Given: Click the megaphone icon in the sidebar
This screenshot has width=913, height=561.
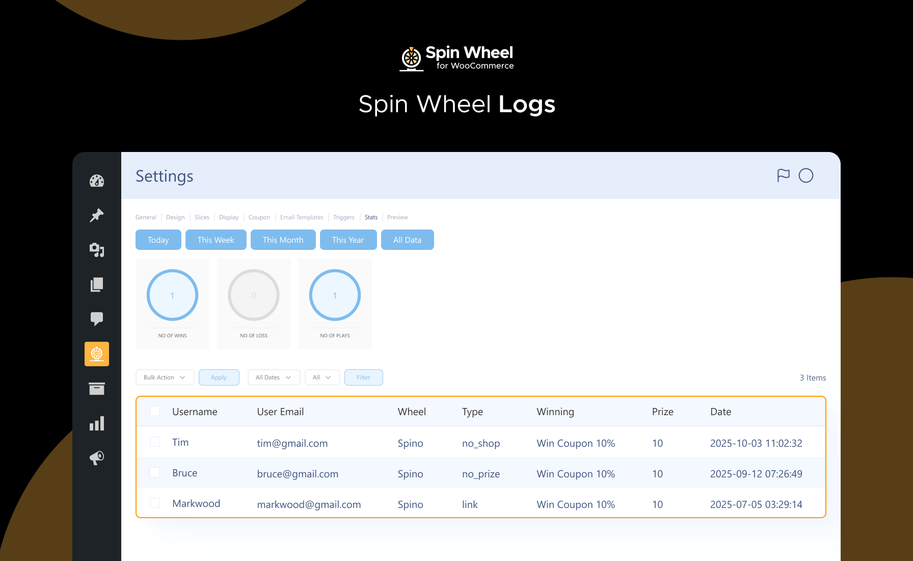Looking at the screenshot, I should coord(97,458).
